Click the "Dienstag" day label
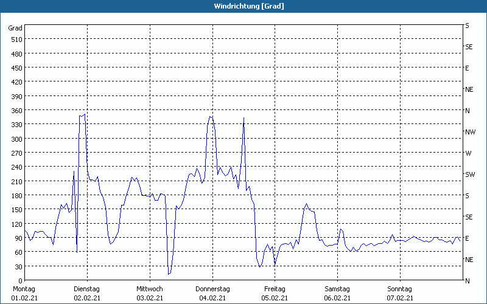 tap(86, 289)
